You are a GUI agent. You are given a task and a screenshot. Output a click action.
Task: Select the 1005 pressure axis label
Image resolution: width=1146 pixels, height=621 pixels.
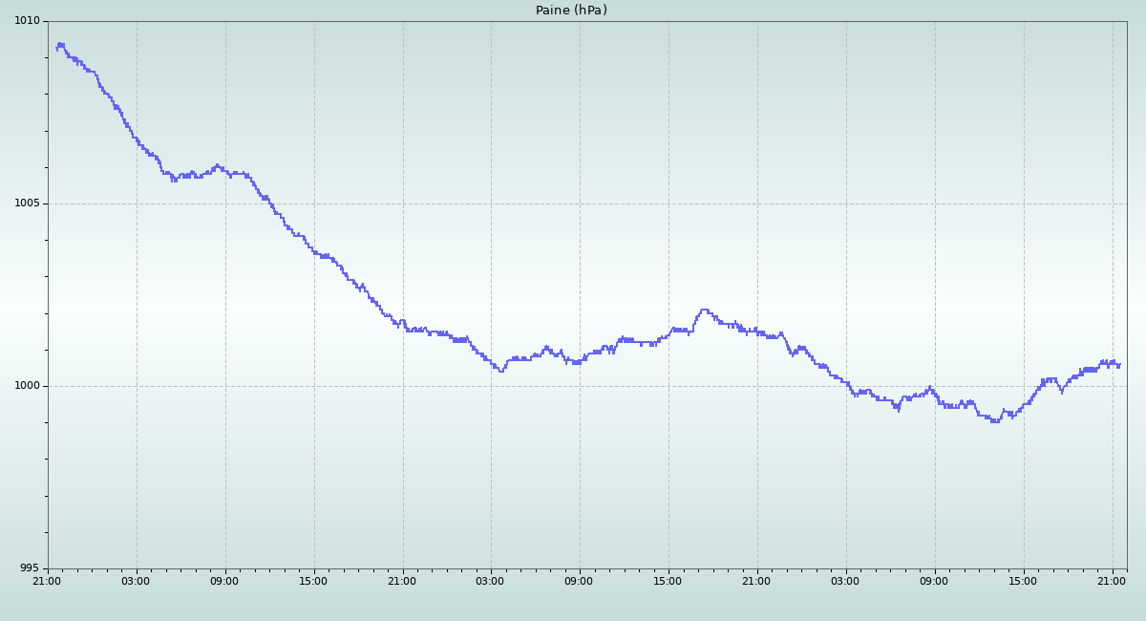click(x=27, y=203)
